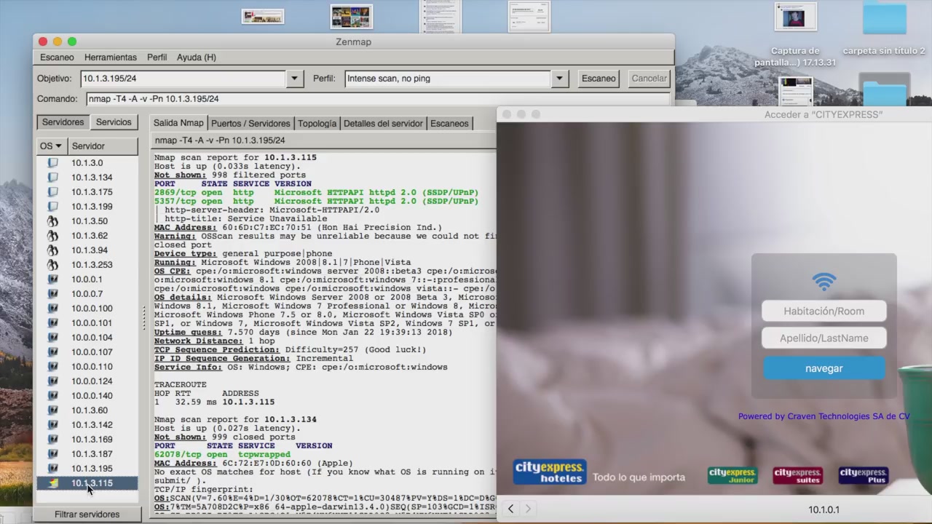932x524 pixels.
Task: Click the OS icon beside host 10.1.3.134
Action: (52, 178)
